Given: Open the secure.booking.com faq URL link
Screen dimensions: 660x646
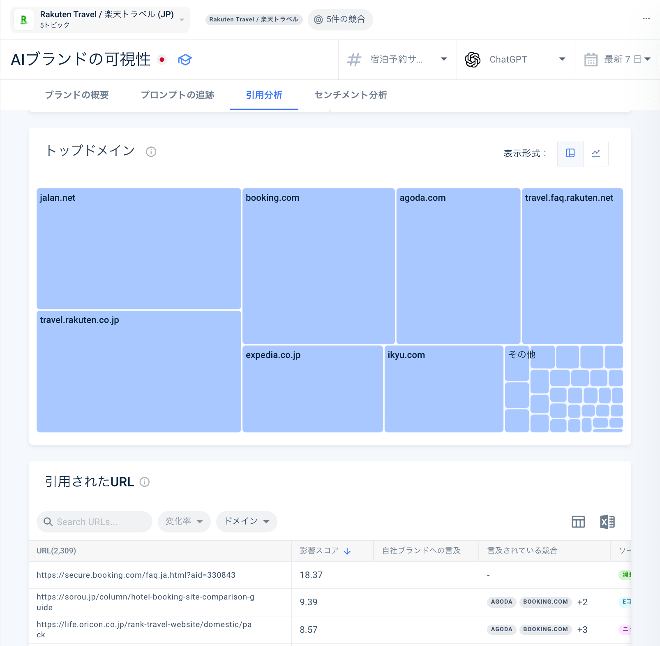Looking at the screenshot, I should [136, 575].
